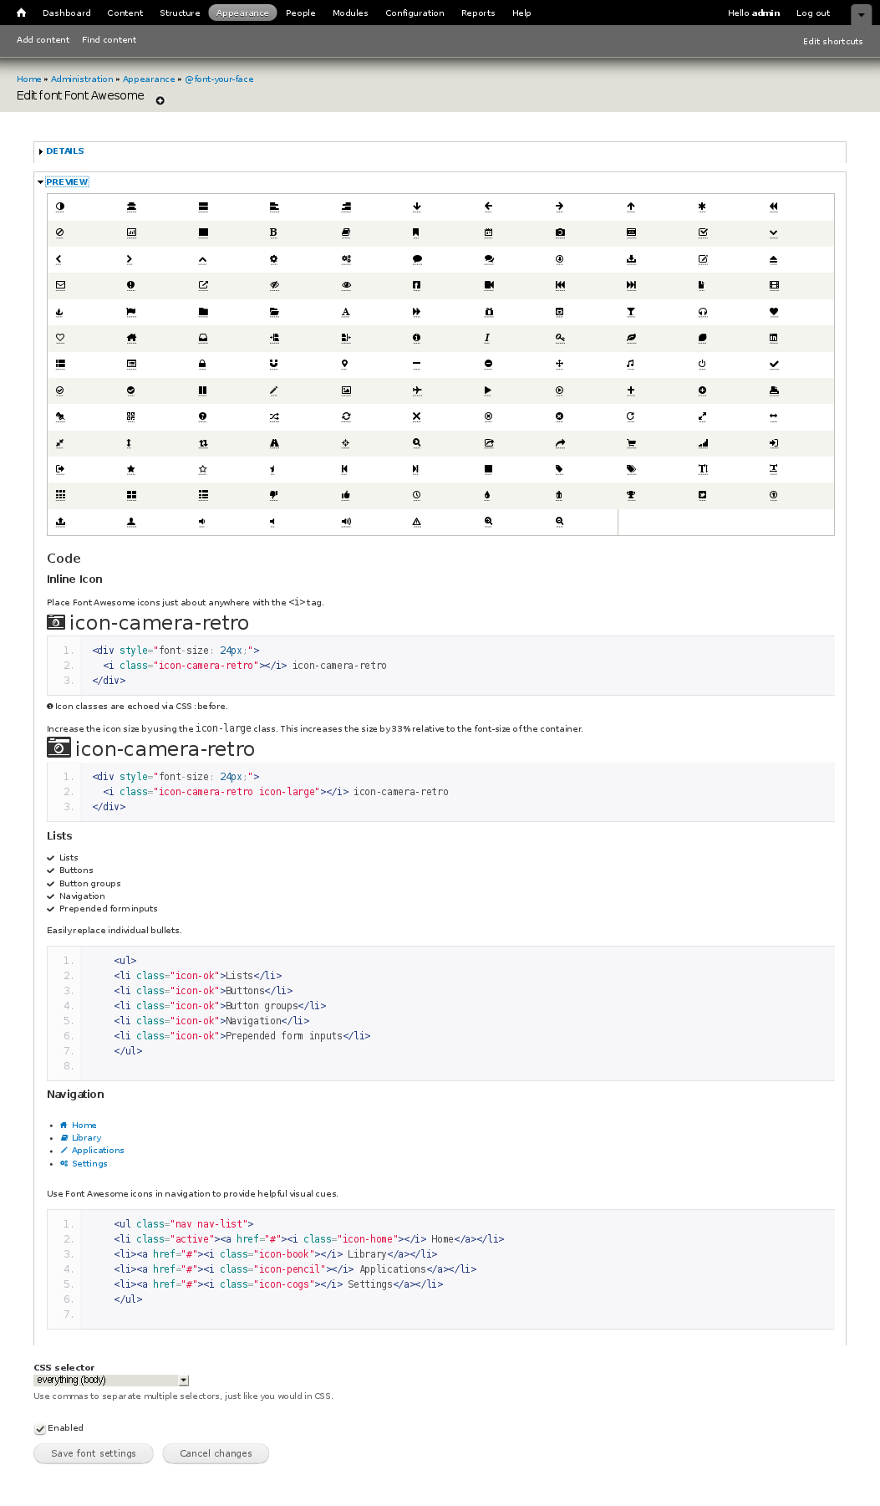The width and height of the screenshot is (880, 1506).
Task: Select the camera icon in the preview grid
Action: [x=560, y=233]
